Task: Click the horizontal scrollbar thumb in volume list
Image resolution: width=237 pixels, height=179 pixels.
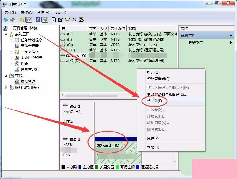Action: tap(91, 95)
